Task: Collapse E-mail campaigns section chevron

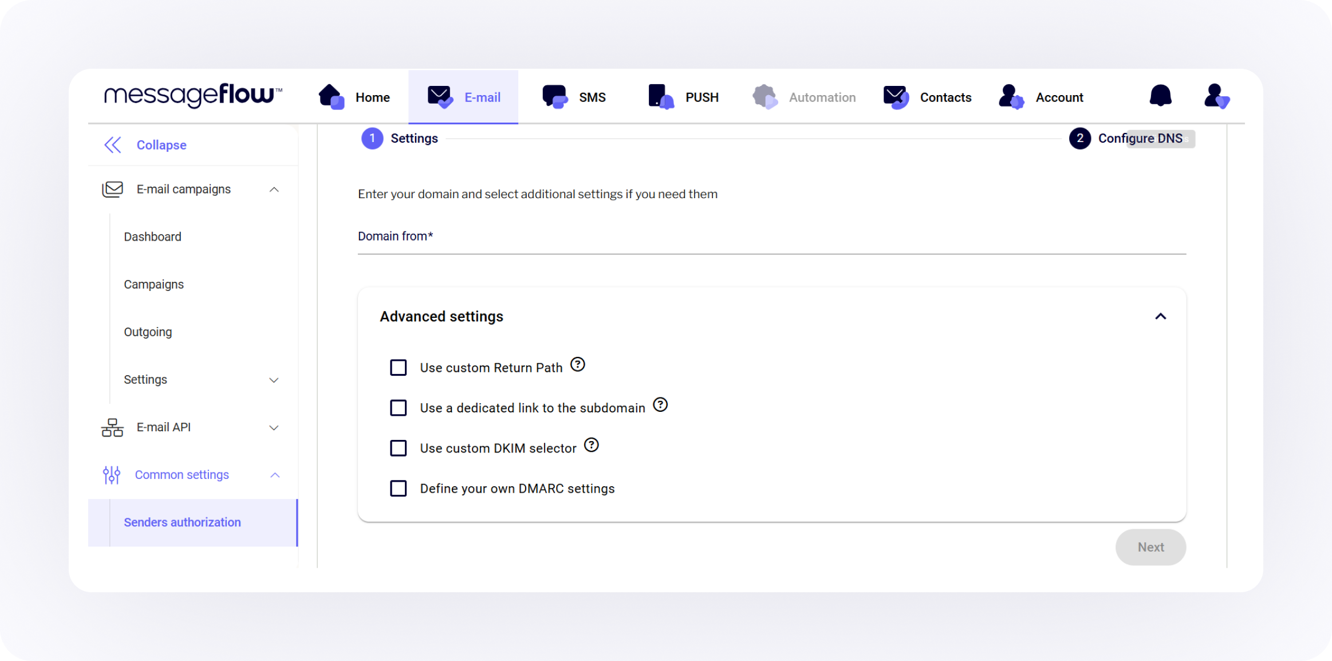Action: (274, 190)
